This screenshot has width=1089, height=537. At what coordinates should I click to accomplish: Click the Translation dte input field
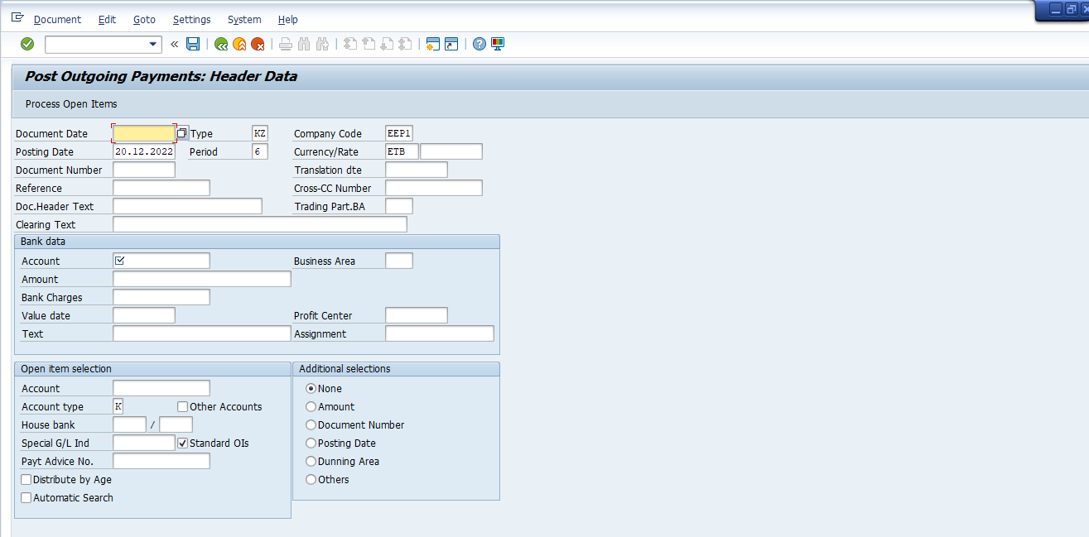tap(417, 170)
